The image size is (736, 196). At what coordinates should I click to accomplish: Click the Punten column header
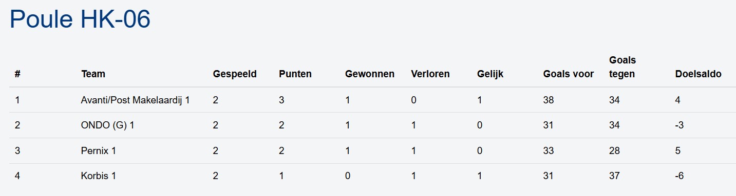295,74
